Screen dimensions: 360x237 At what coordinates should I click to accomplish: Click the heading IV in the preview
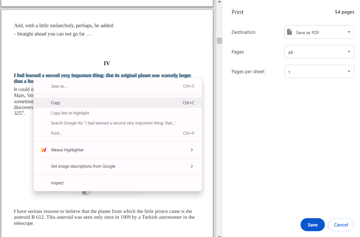pyautogui.click(x=107, y=63)
